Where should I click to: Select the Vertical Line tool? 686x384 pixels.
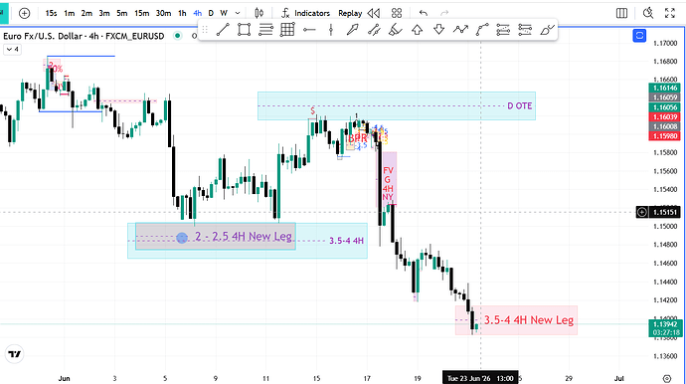(331, 30)
